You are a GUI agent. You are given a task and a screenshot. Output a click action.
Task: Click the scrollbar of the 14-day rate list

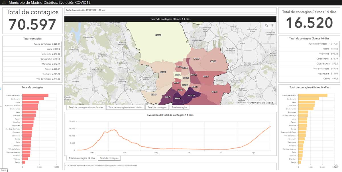[339, 48]
